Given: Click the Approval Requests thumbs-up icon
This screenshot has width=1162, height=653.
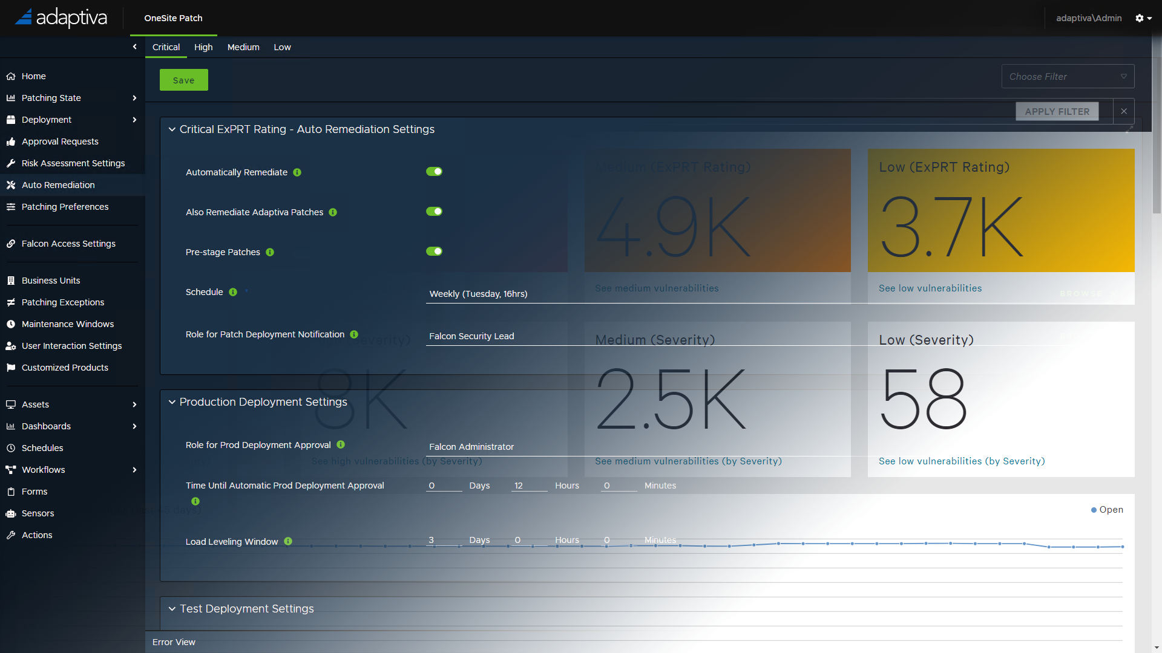Looking at the screenshot, I should tap(10, 141).
